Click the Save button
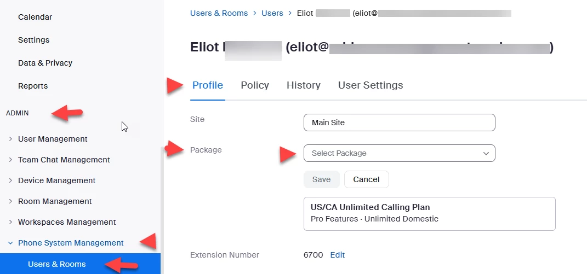This screenshot has width=587, height=274. 321,179
